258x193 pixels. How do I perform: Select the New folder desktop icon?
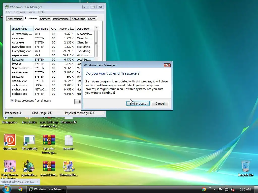(x=29, y=121)
